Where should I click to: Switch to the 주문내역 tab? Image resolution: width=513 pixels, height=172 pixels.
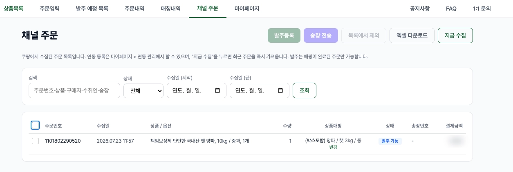point(134,9)
